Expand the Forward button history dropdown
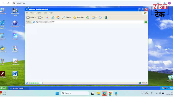The image size is (173, 97). 42,17
